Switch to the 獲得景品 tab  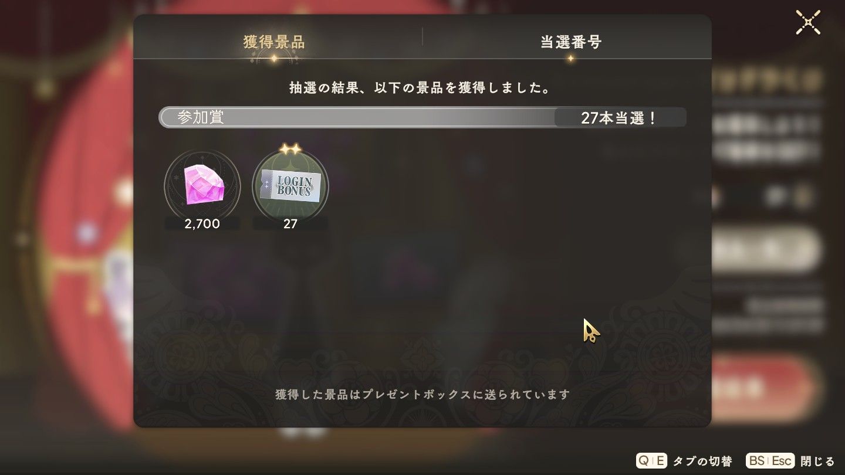(274, 42)
